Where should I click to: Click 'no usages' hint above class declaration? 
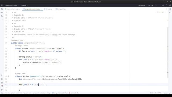[15, 40]
